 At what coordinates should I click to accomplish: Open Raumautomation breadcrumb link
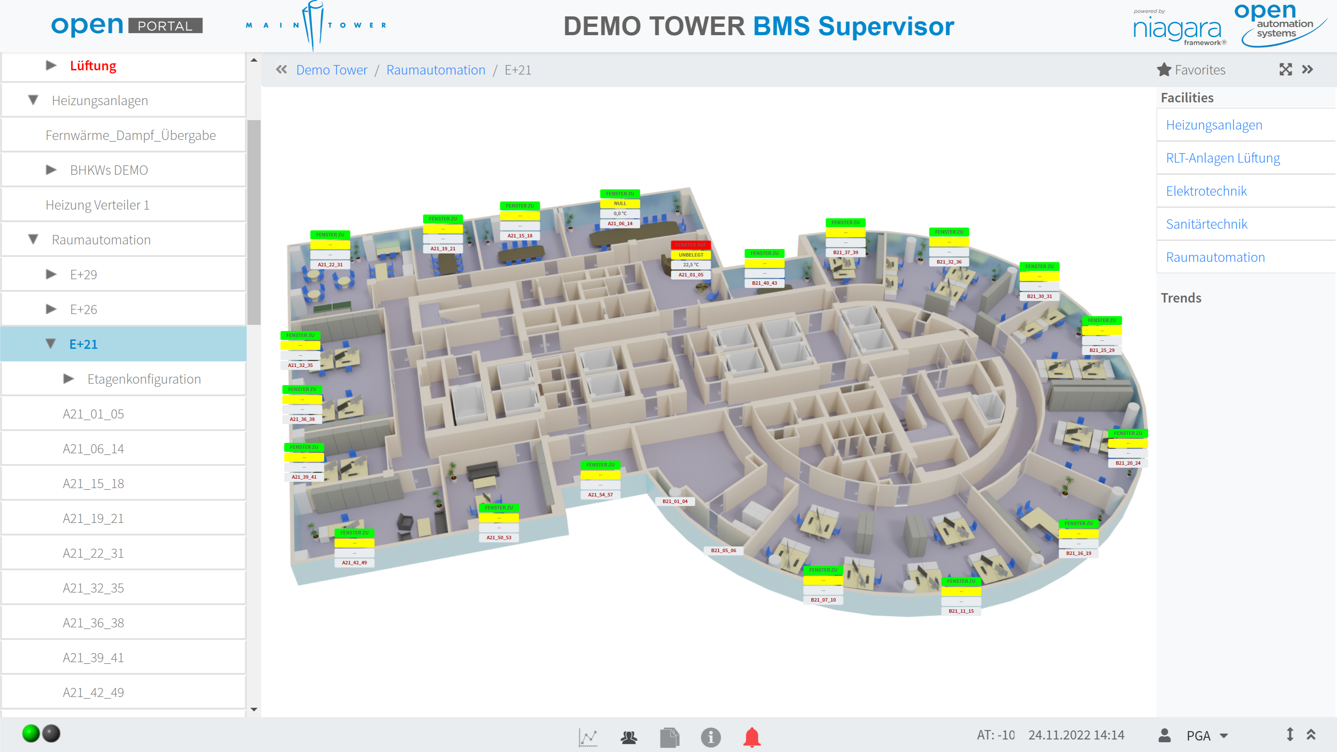(x=436, y=70)
